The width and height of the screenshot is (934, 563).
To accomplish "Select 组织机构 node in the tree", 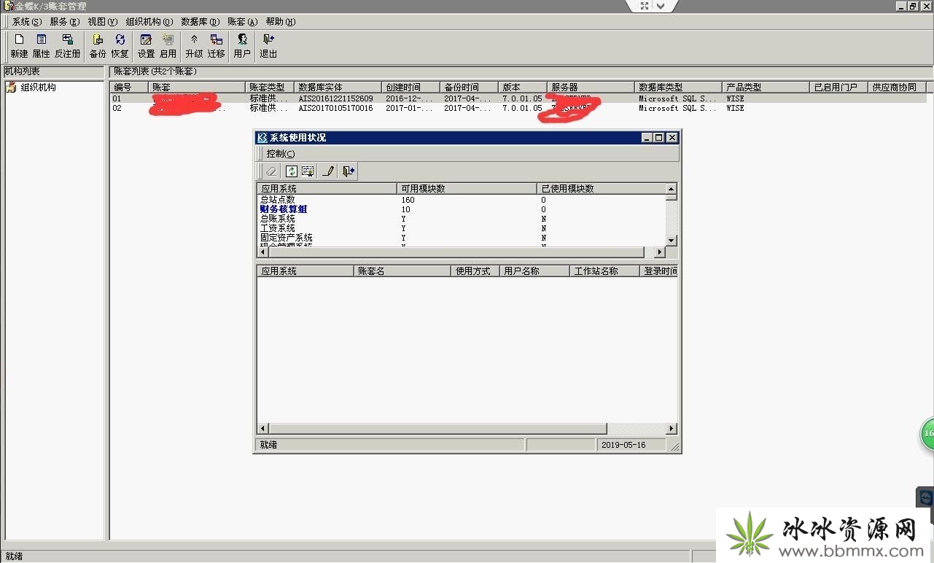I will (x=38, y=88).
